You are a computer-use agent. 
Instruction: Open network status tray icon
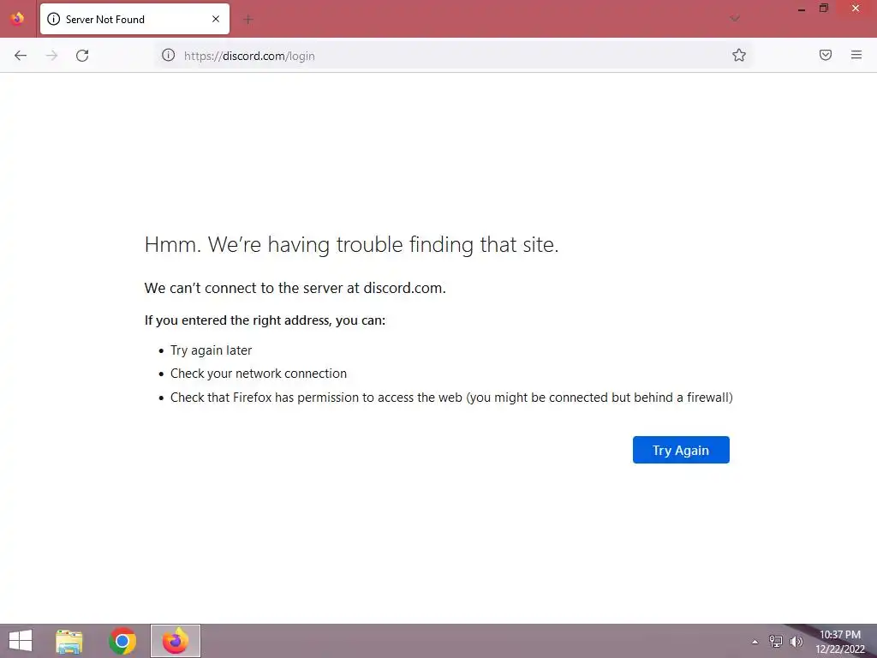776,642
